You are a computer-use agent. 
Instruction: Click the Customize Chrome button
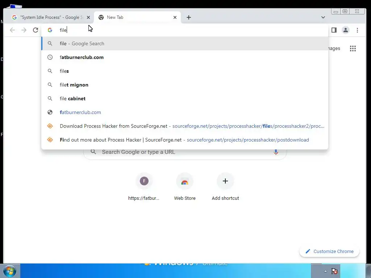tap(329, 251)
